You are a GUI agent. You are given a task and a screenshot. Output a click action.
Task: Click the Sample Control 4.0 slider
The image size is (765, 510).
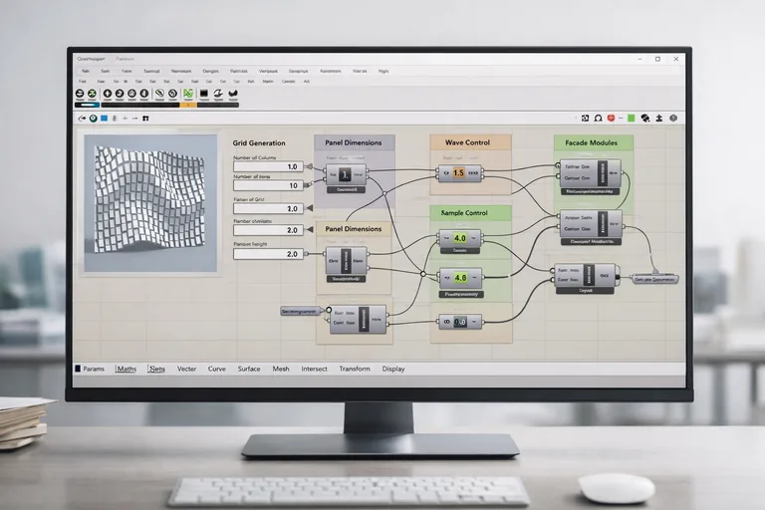pos(459,239)
